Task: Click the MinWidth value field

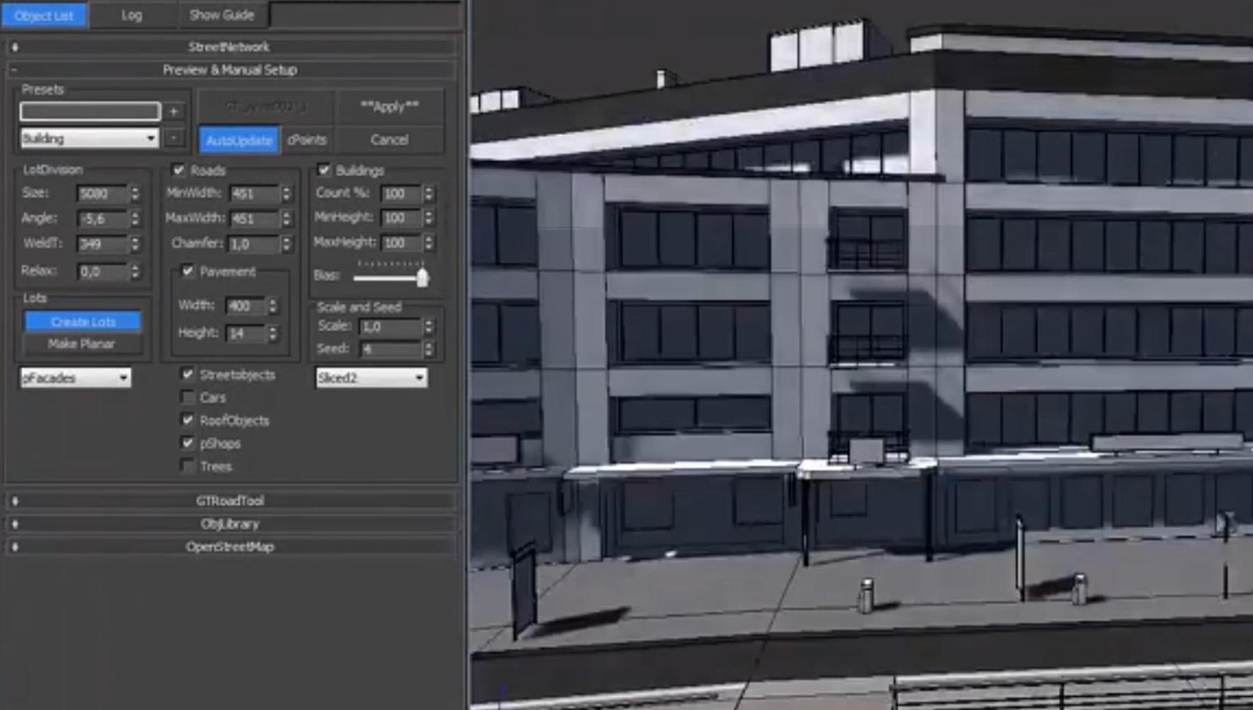Action: (254, 194)
